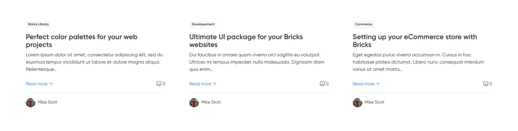
Task: Open the Developement category tag
Action: 203,24
